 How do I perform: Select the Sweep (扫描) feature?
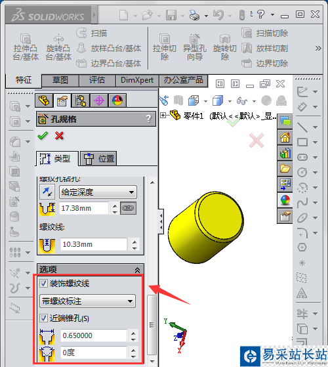[x=92, y=33]
